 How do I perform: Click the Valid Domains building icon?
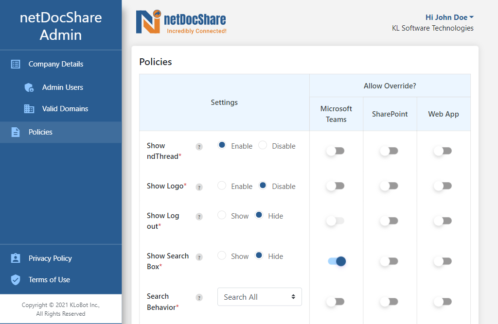click(29, 109)
